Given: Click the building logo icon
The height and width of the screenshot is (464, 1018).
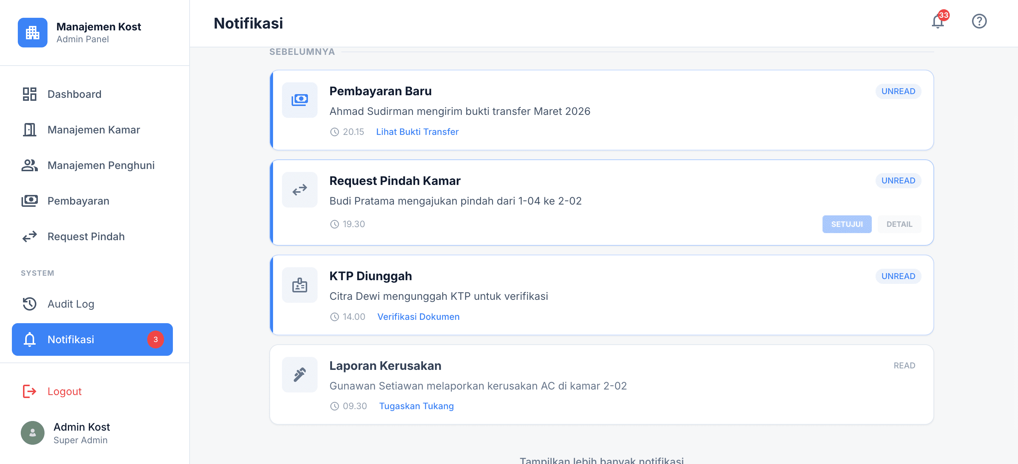Looking at the screenshot, I should tap(32, 32).
